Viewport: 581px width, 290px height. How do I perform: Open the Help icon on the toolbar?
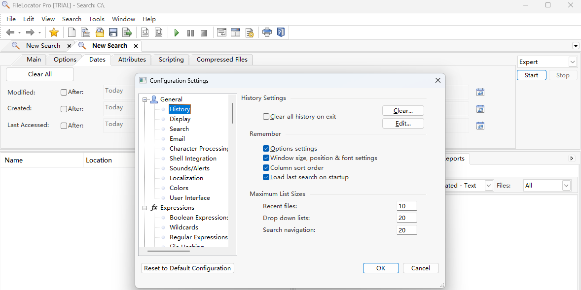(281, 32)
